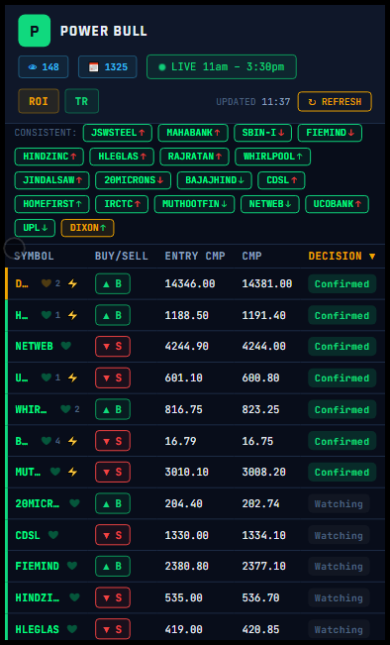Image resolution: width=390 pixels, height=645 pixels.
Task: Toggle favorite heart in 20MICR... row
Action: pyautogui.click(x=74, y=503)
